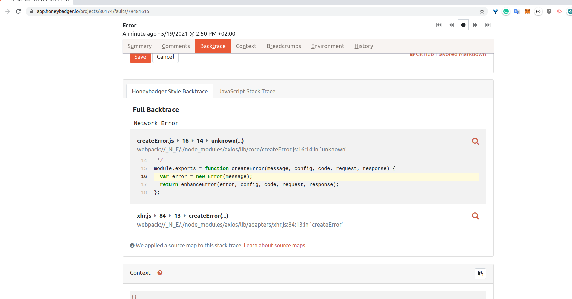Open the curly-braces extension icon
The width and height of the screenshot is (572, 299).
click(x=538, y=11)
